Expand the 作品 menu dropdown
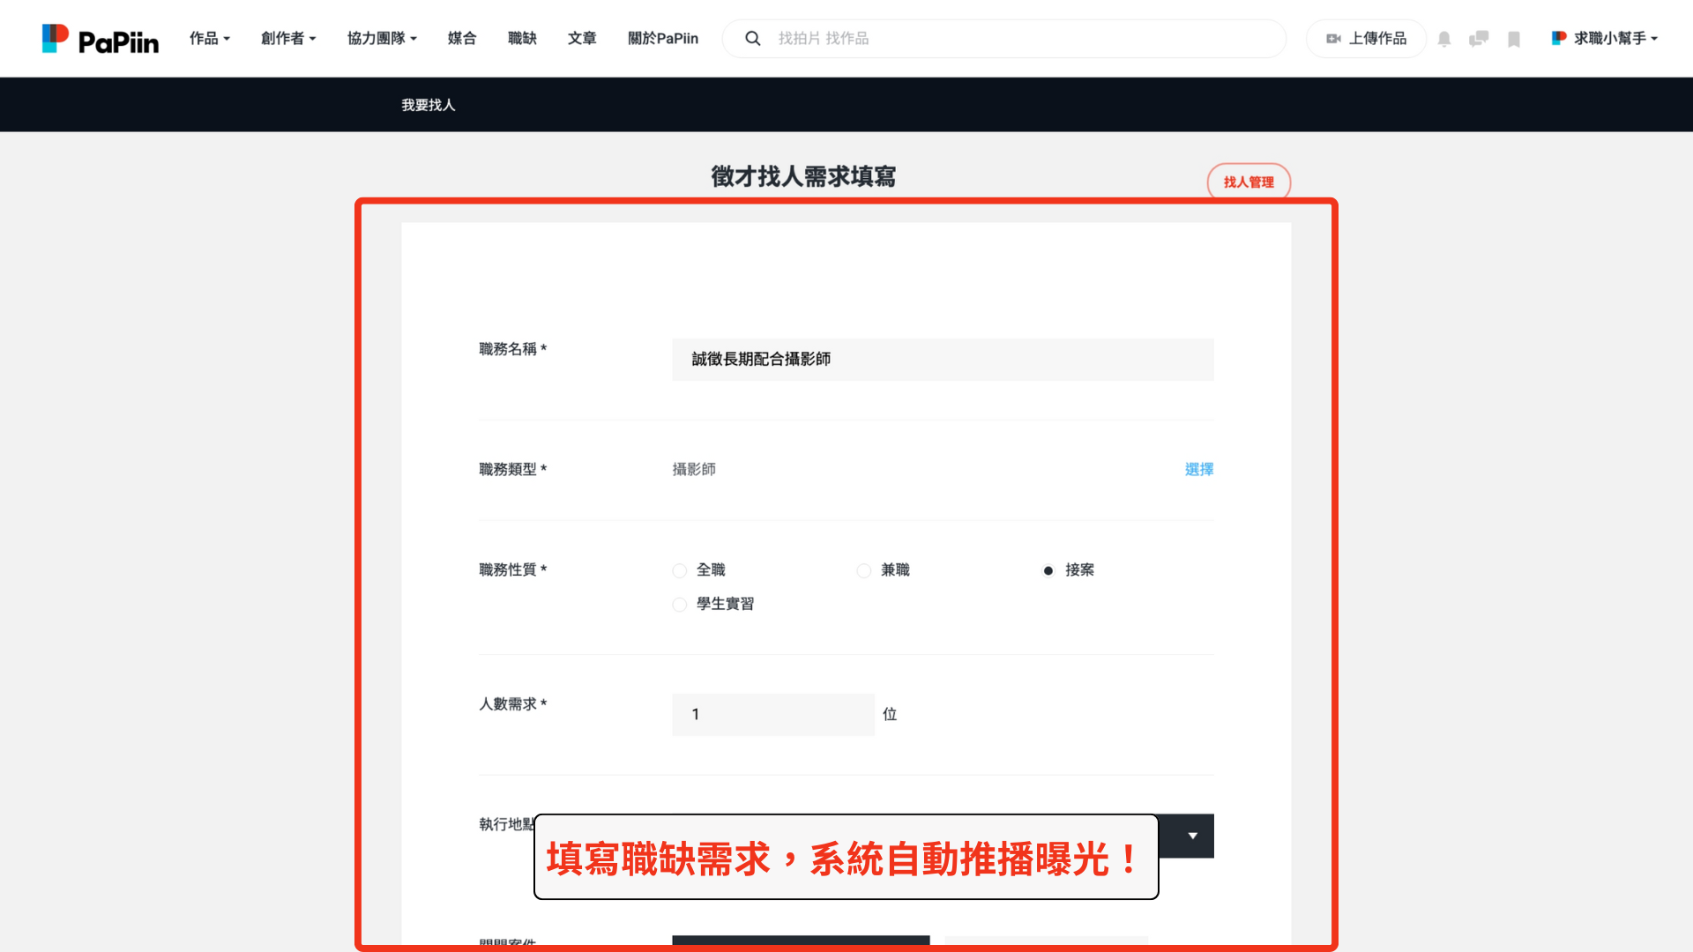 click(209, 39)
